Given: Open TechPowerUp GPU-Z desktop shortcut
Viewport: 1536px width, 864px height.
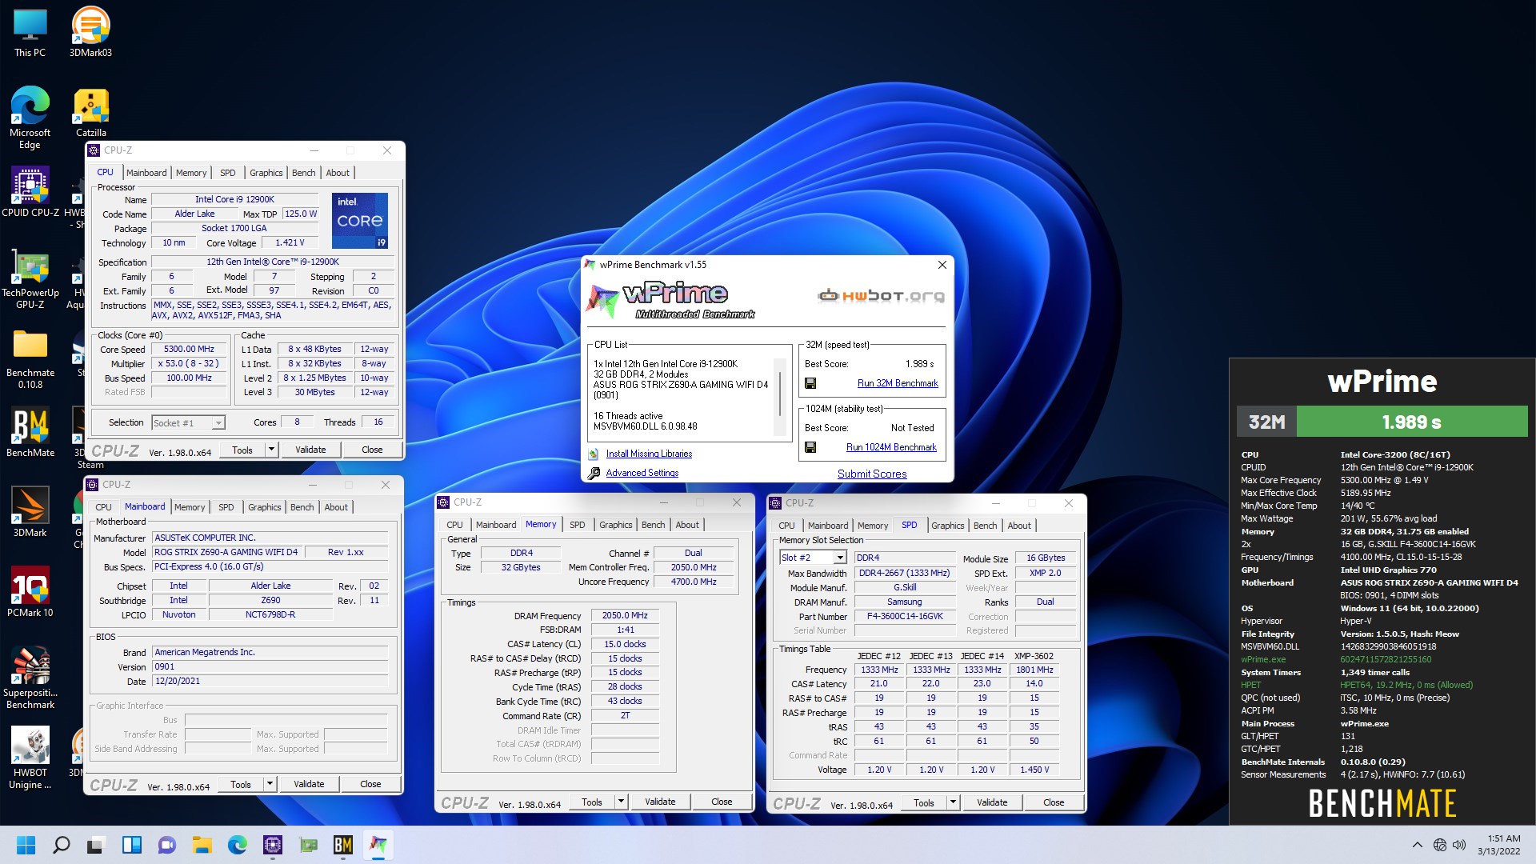Looking at the screenshot, I should pyautogui.click(x=30, y=278).
